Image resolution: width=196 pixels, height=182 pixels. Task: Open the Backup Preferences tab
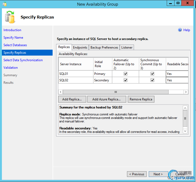(x=104, y=48)
